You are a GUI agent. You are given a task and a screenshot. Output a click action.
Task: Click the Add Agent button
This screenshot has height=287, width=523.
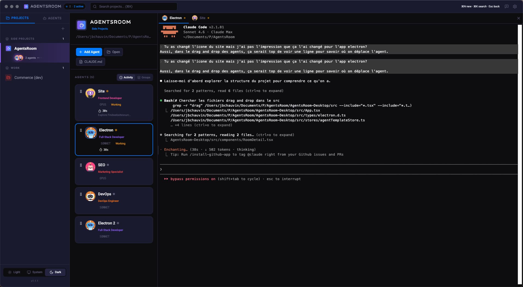[x=89, y=52]
